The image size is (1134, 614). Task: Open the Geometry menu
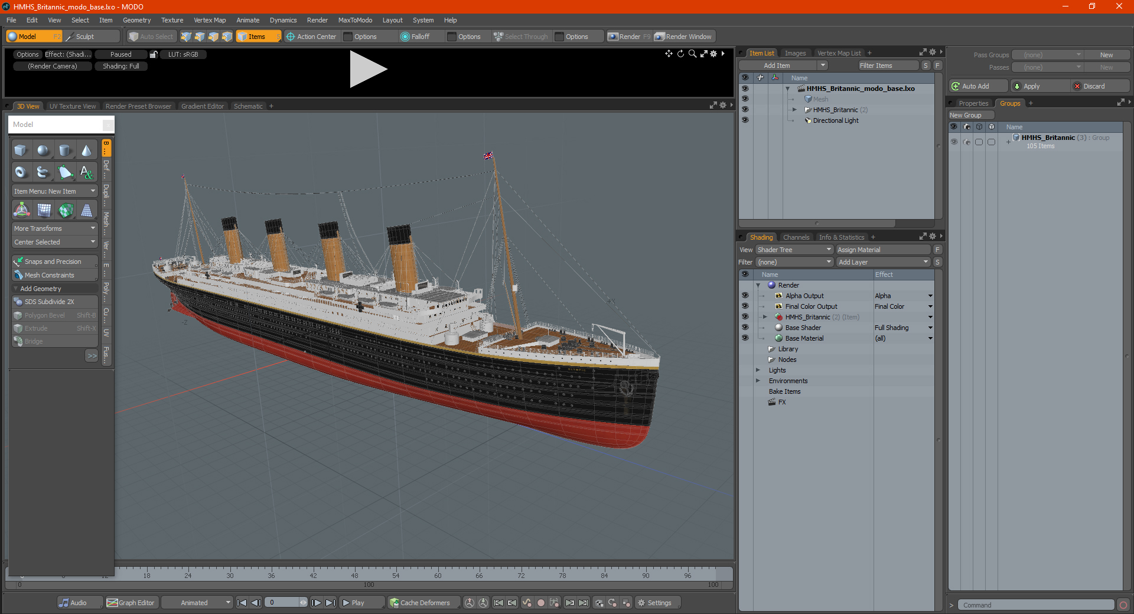136,20
